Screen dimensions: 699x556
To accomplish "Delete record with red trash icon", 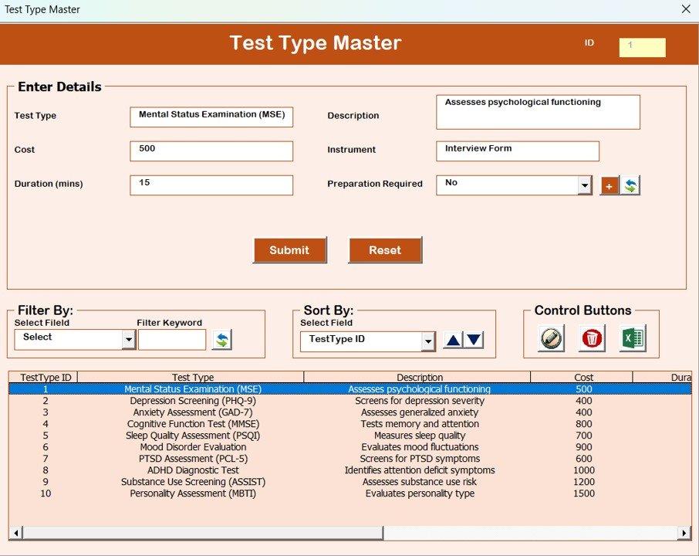I will (592, 338).
